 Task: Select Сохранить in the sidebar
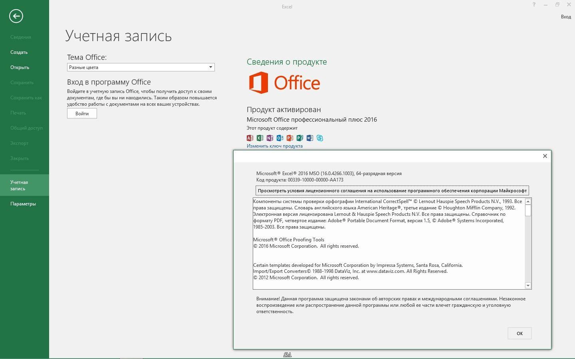tap(22, 83)
